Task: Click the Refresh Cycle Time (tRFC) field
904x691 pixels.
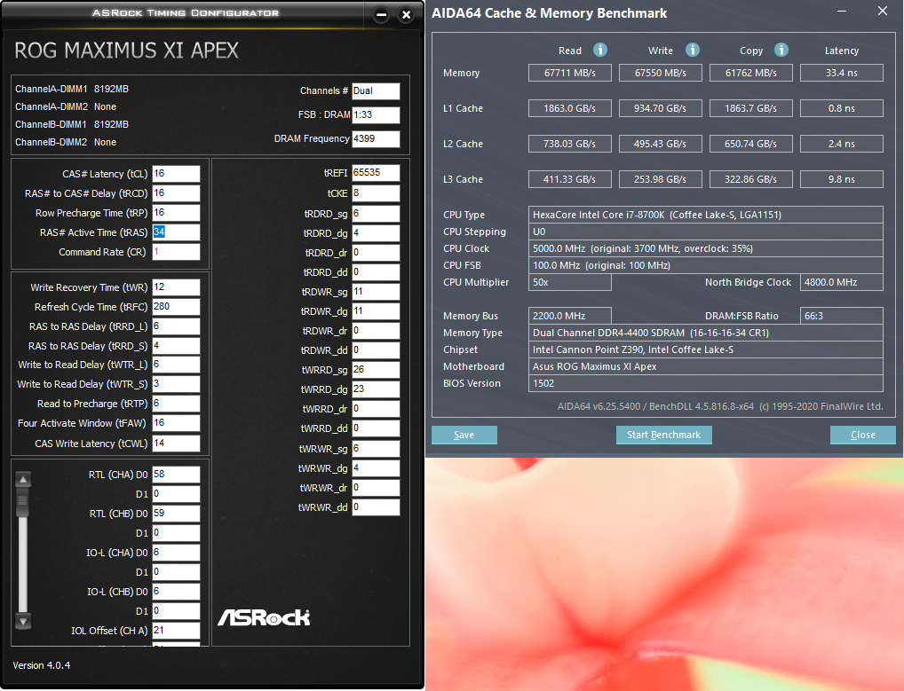Action: 176,306
